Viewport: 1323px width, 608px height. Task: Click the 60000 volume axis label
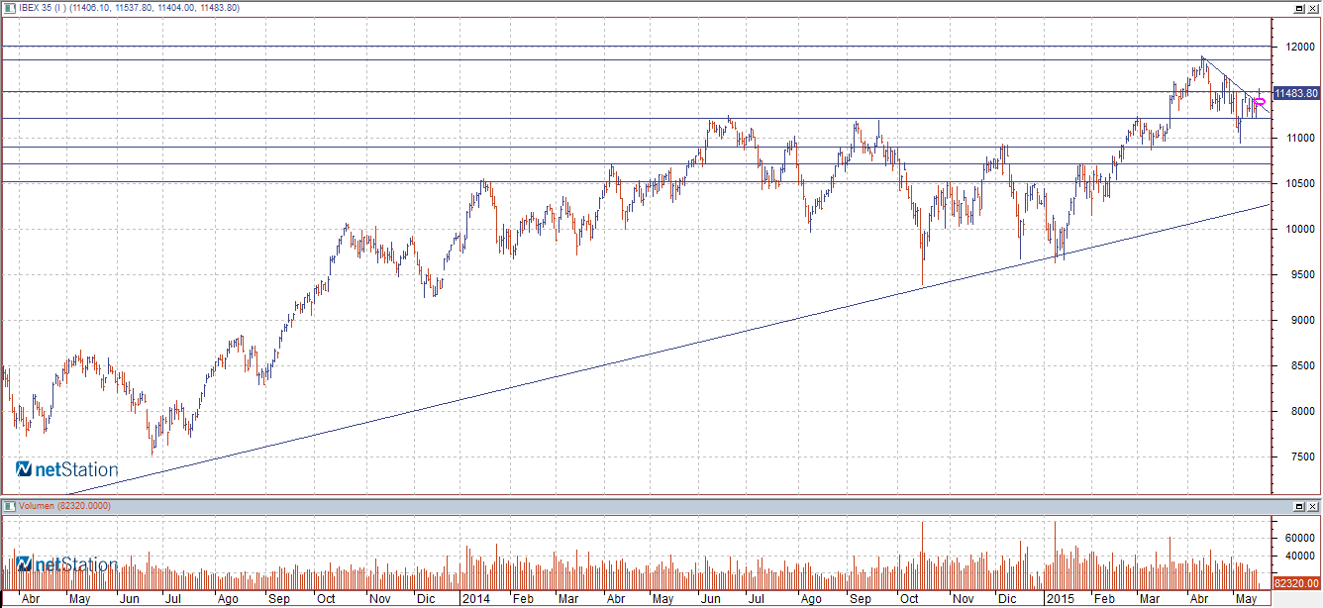tap(1299, 538)
